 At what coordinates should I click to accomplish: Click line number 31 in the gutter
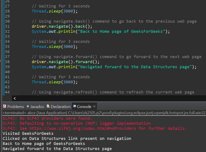point(7,26)
